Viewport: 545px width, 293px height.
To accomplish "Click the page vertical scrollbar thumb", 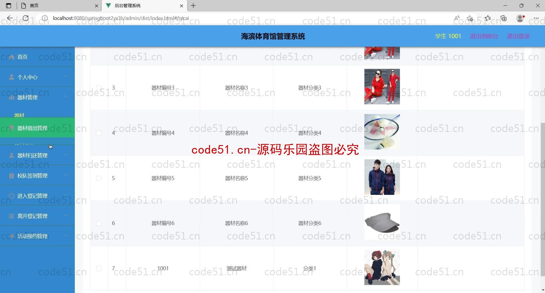I will 542,199.
